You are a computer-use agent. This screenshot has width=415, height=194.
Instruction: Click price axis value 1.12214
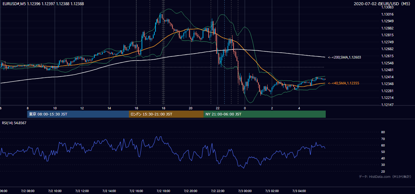point(387,98)
